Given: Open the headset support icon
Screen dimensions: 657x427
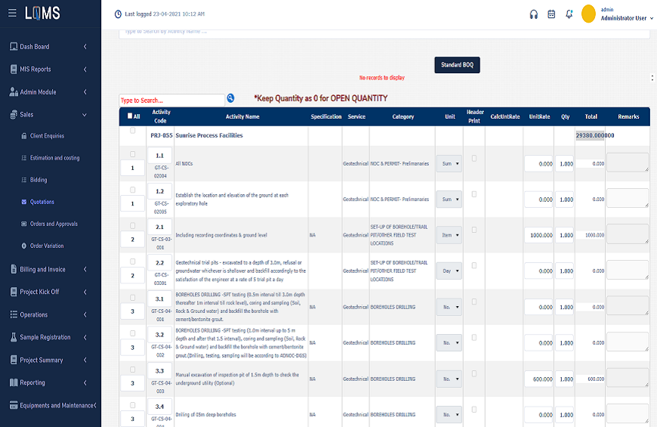Looking at the screenshot, I should click(534, 14).
